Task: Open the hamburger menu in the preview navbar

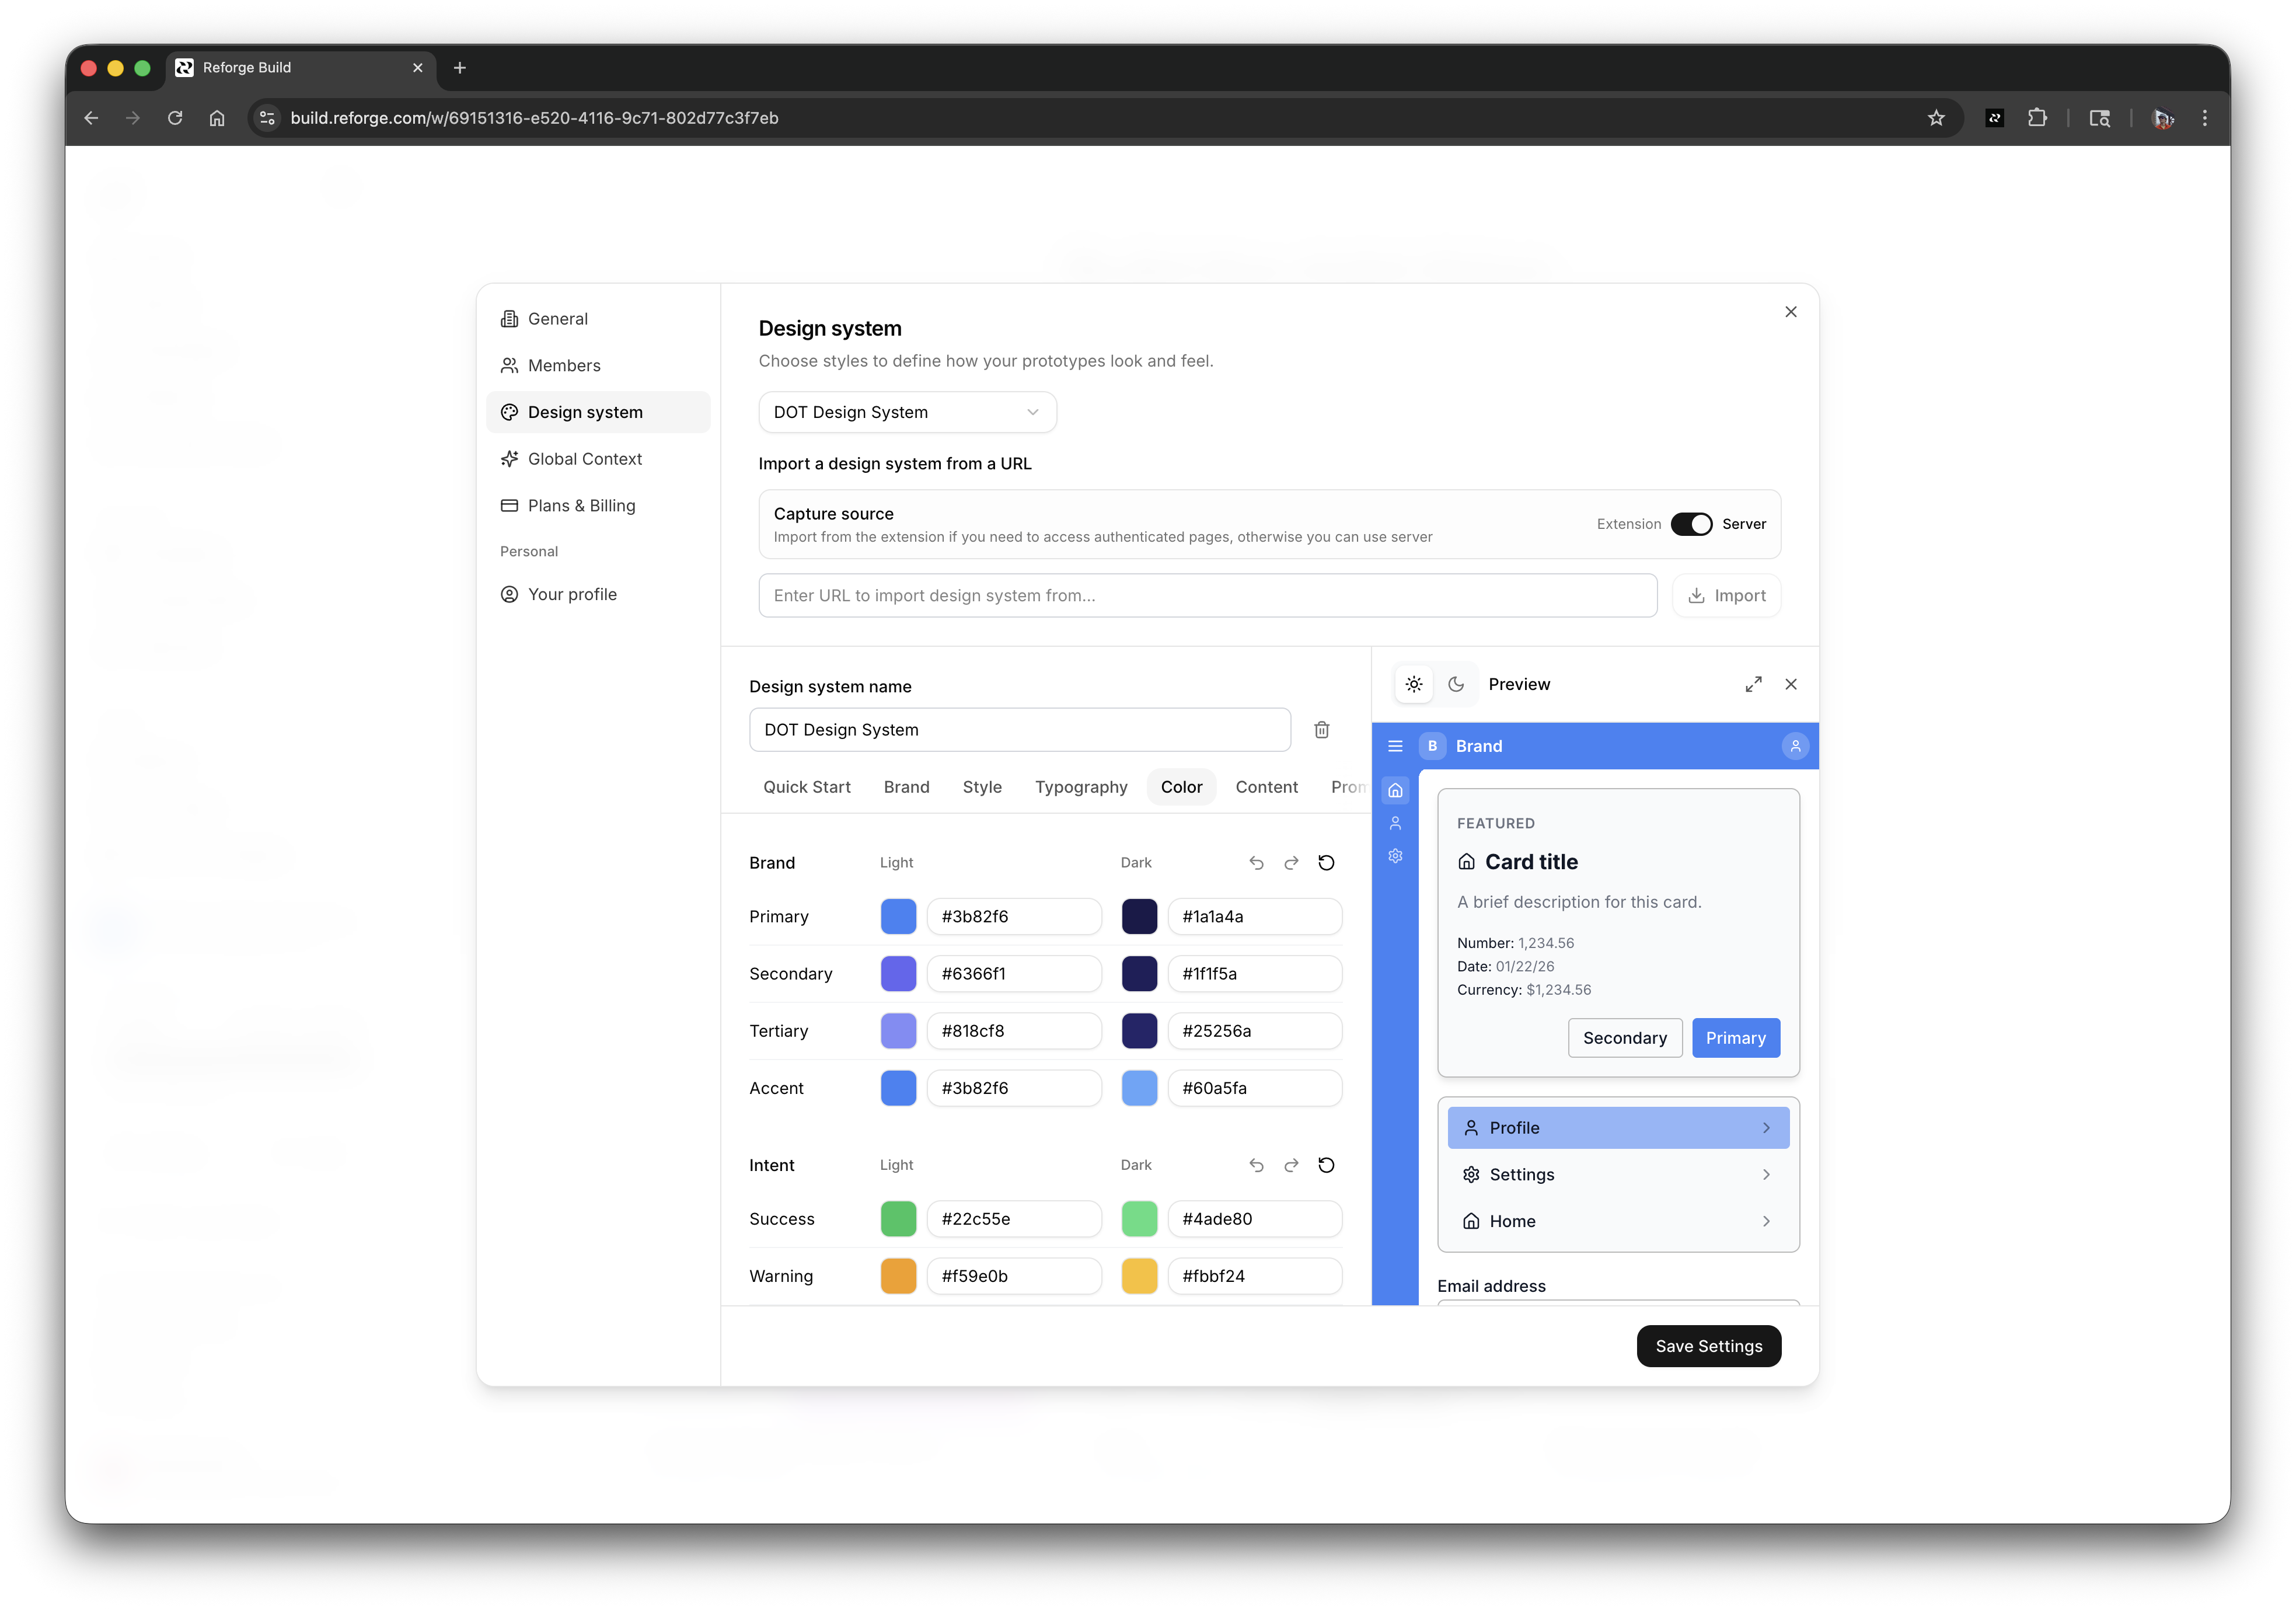Action: tap(1396, 746)
